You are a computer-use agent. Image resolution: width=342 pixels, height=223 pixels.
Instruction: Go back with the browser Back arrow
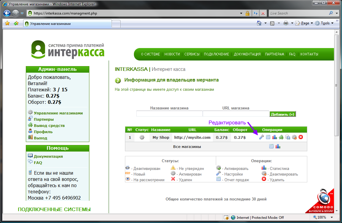click(x=7, y=13)
